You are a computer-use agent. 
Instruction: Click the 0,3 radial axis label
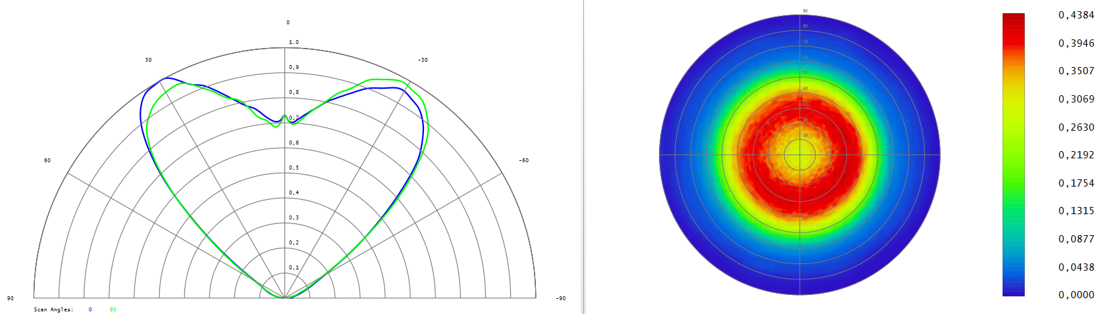coord(294,217)
